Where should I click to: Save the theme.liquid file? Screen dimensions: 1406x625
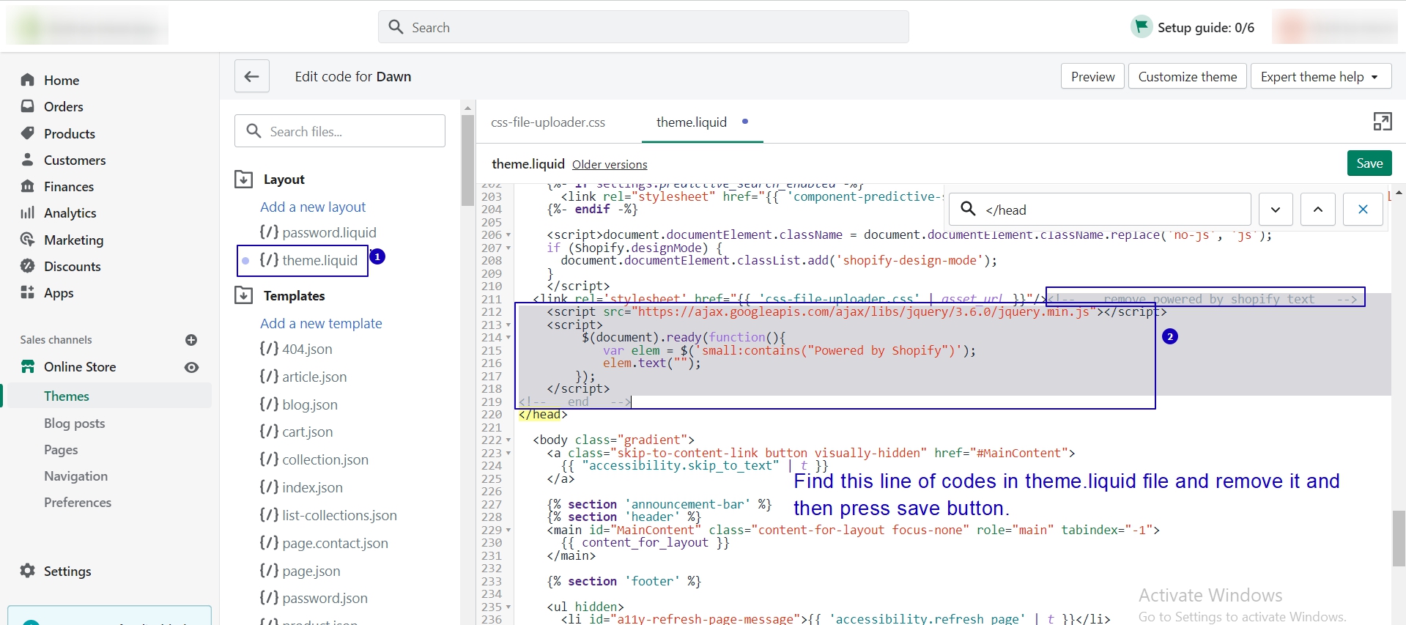tap(1369, 163)
